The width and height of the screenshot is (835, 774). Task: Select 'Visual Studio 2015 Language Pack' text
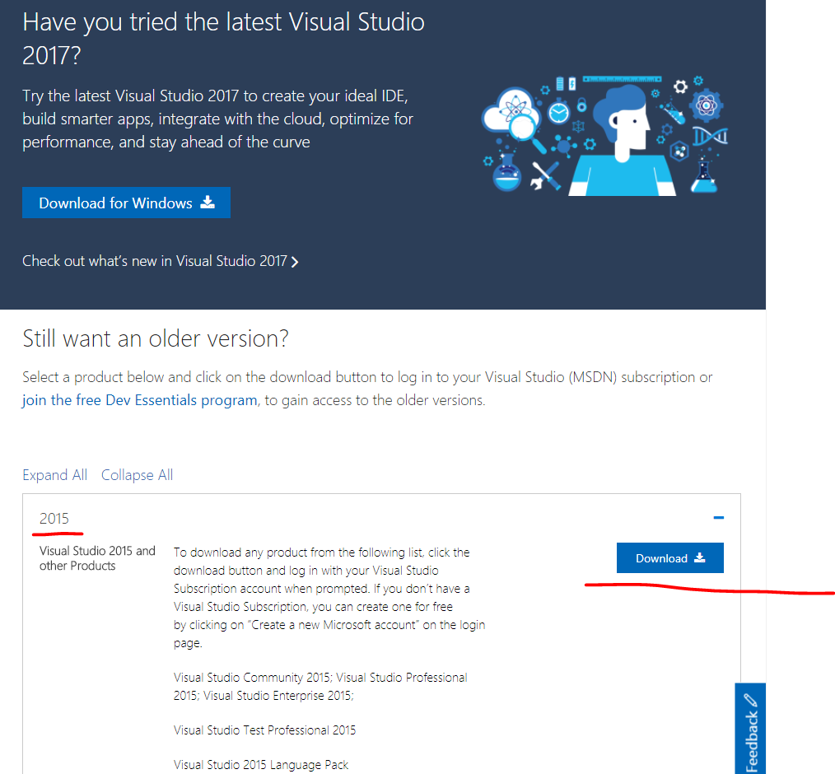point(261,765)
